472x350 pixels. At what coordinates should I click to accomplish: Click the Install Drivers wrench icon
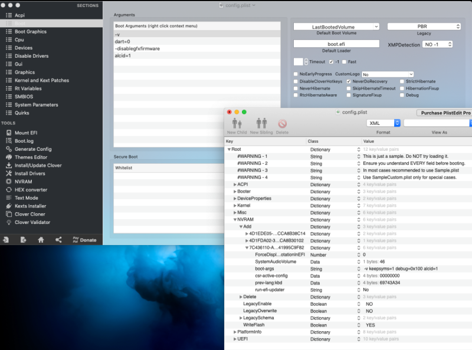tap(9, 174)
